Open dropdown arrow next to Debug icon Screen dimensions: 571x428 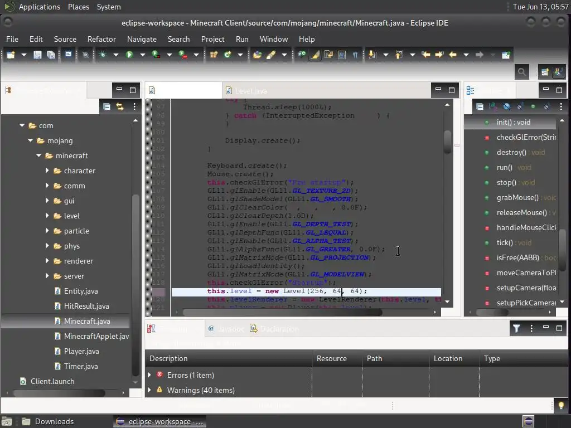tap(116, 55)
